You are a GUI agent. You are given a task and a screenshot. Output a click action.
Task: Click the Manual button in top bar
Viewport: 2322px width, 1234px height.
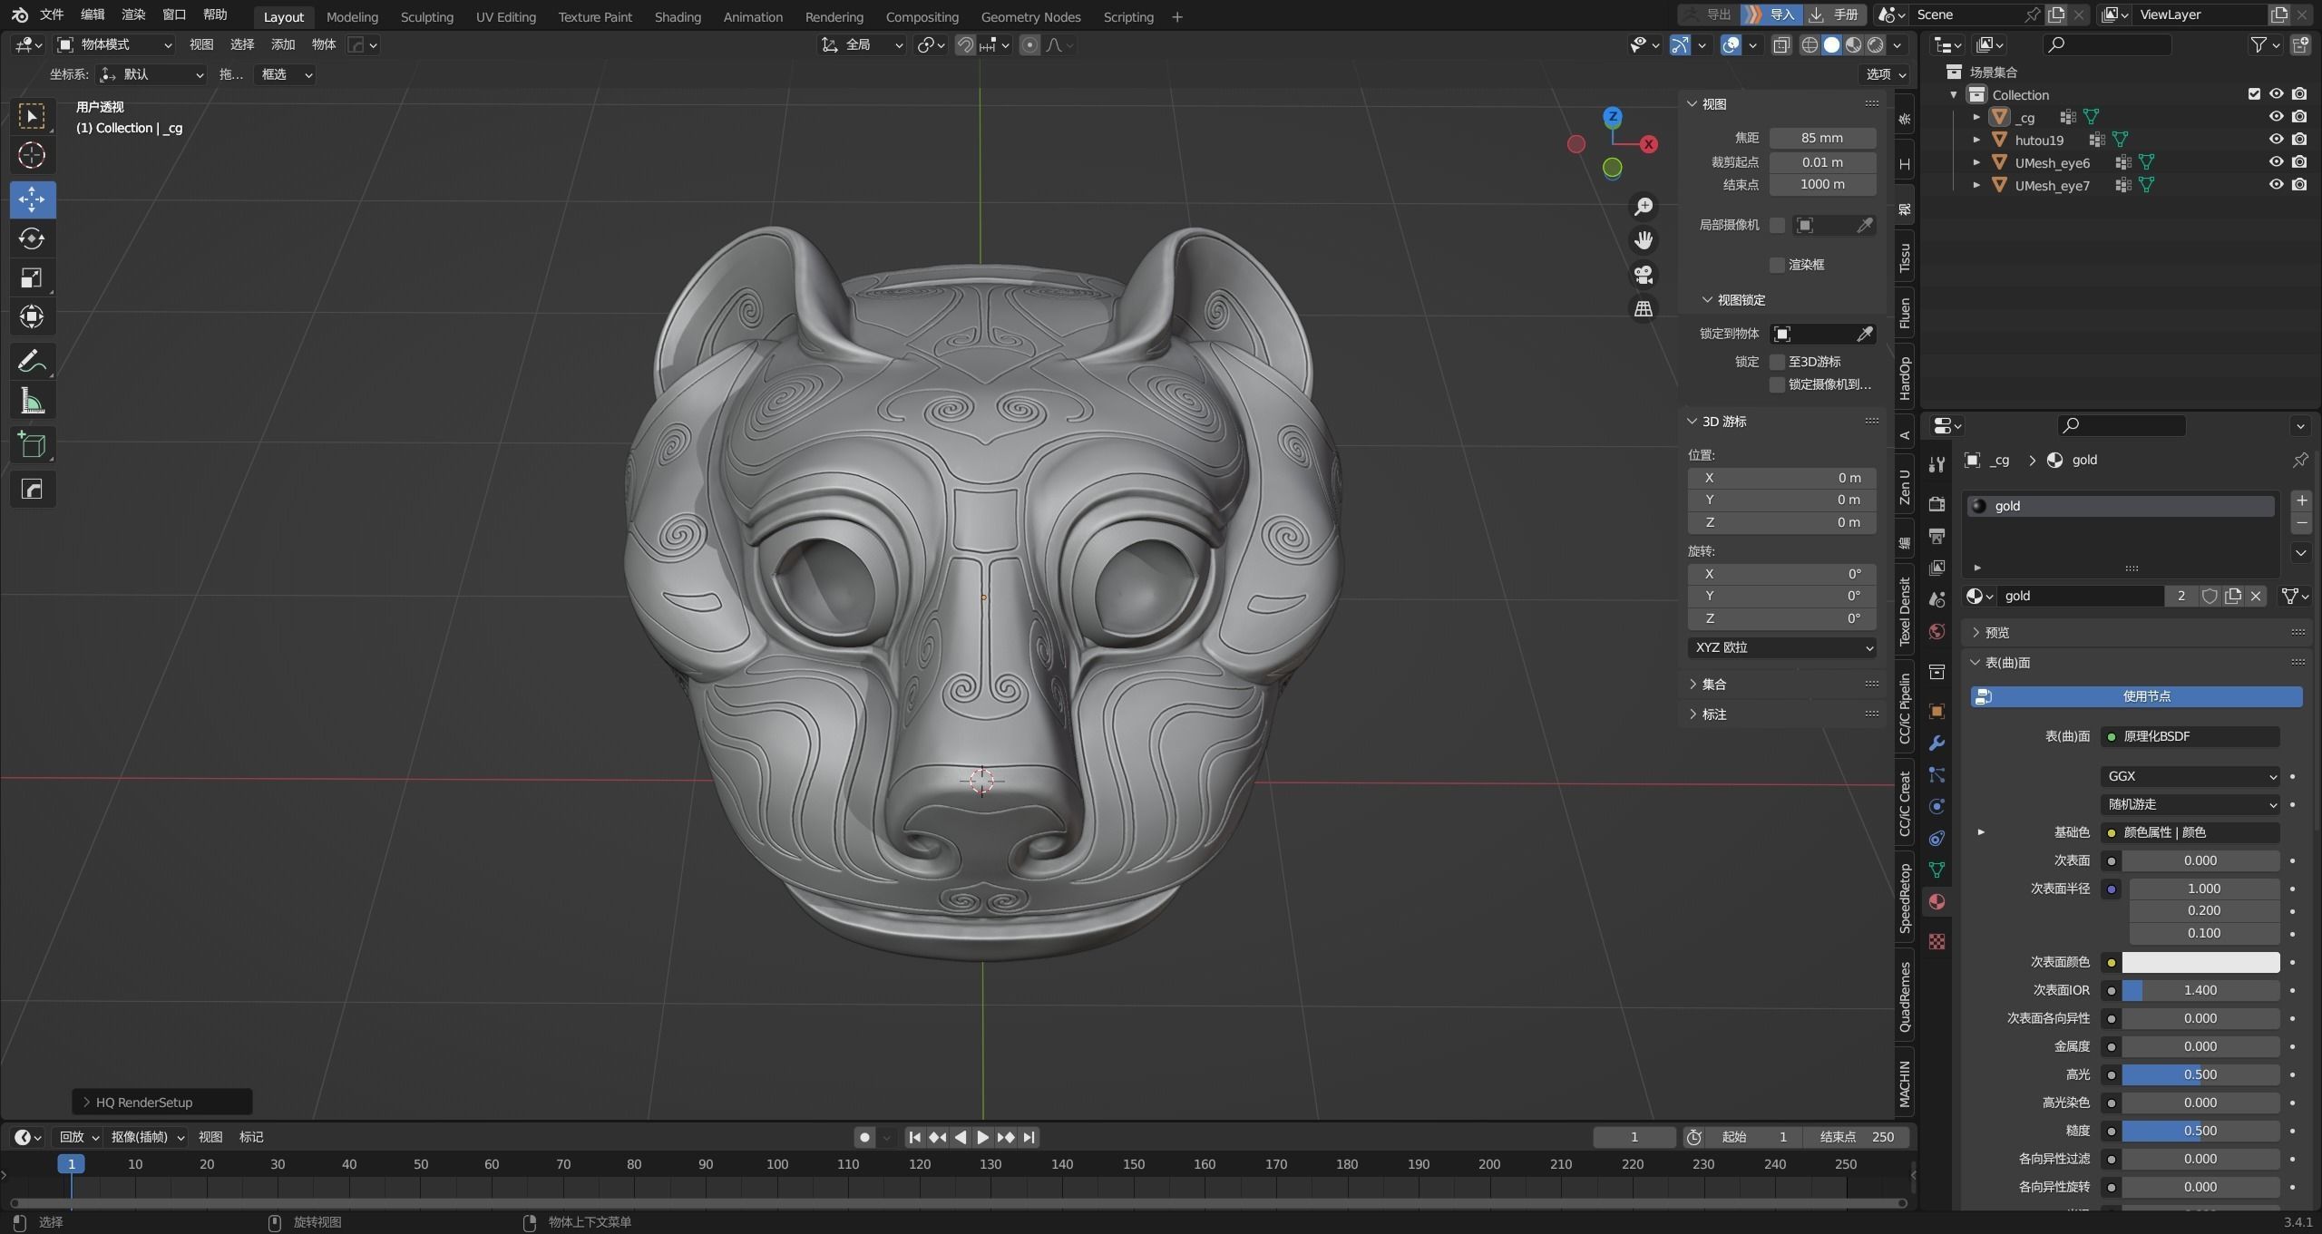point(1835,15)
